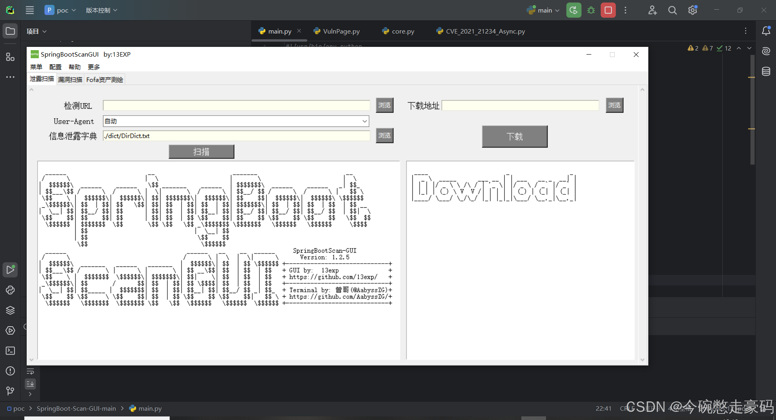The image size is (776, 420).
Task: Switch to the 漏洞扫描 tab
Action: [x=70, y=79]
